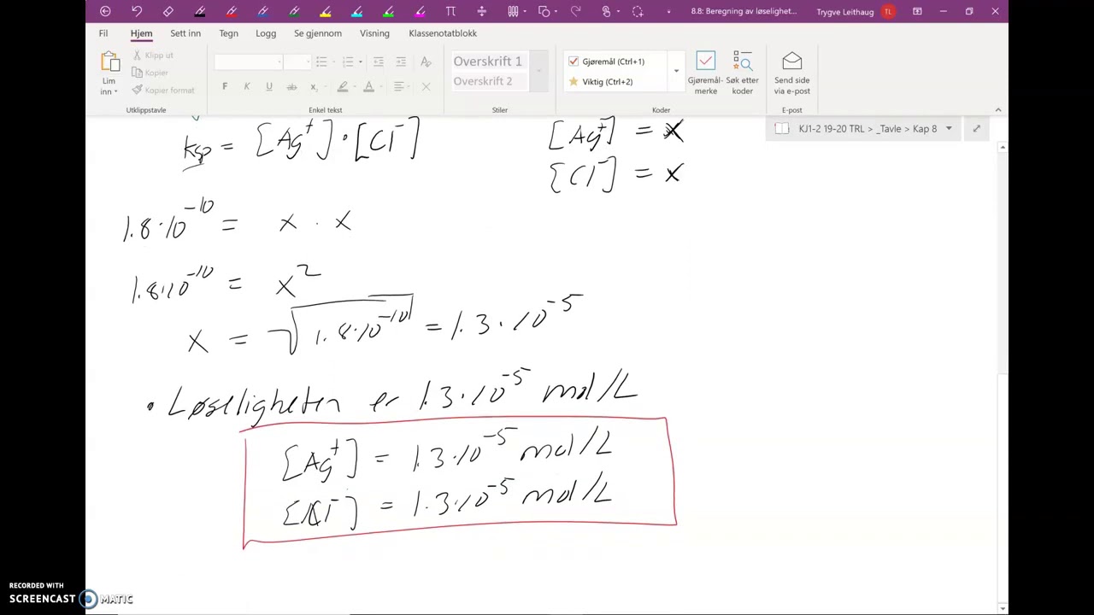Select the green pen
Image resolution: width=1094 pixels, height=615 pixels.
(x=294, y=11)
